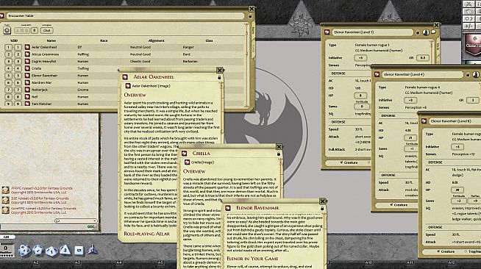The width and height of the screenshot is (481, 269).
Task: Open Cogrin Heavyfist link icon in table
Action: (x=27, y=61)
